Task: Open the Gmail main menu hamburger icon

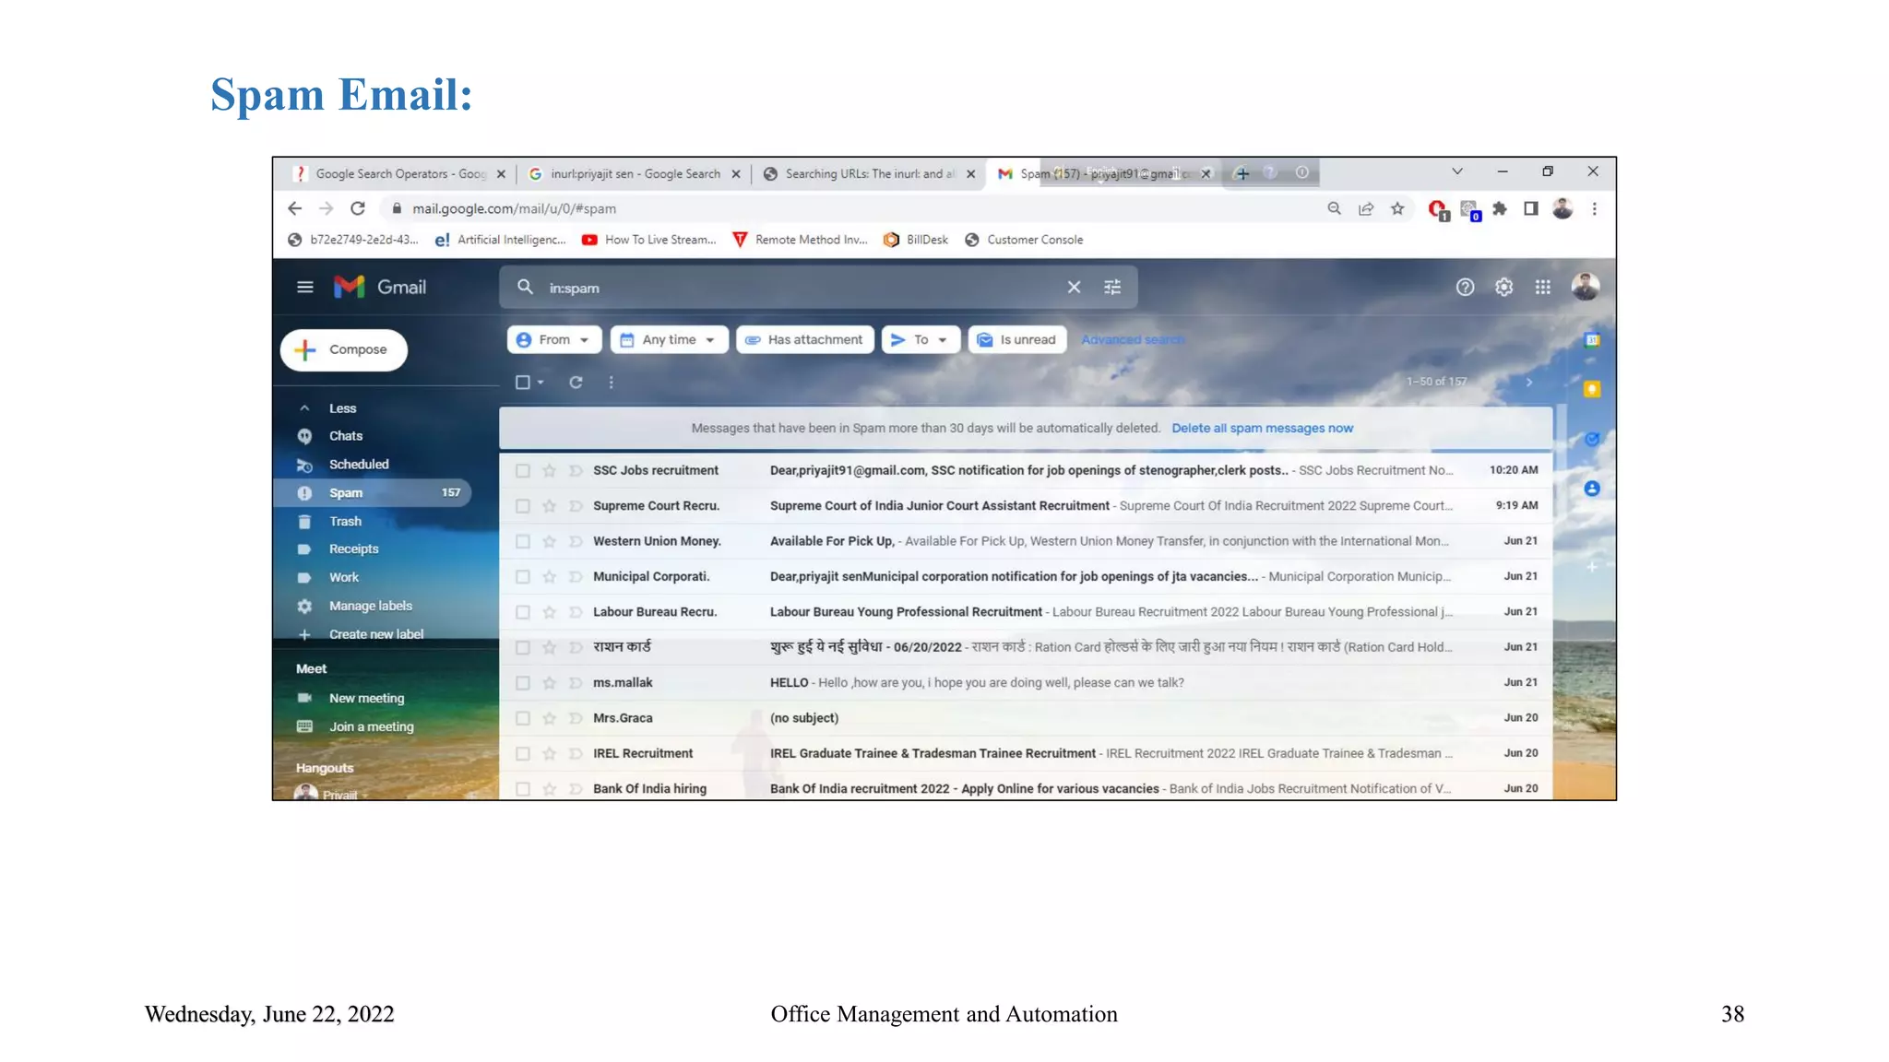Action: coord(304,287)
